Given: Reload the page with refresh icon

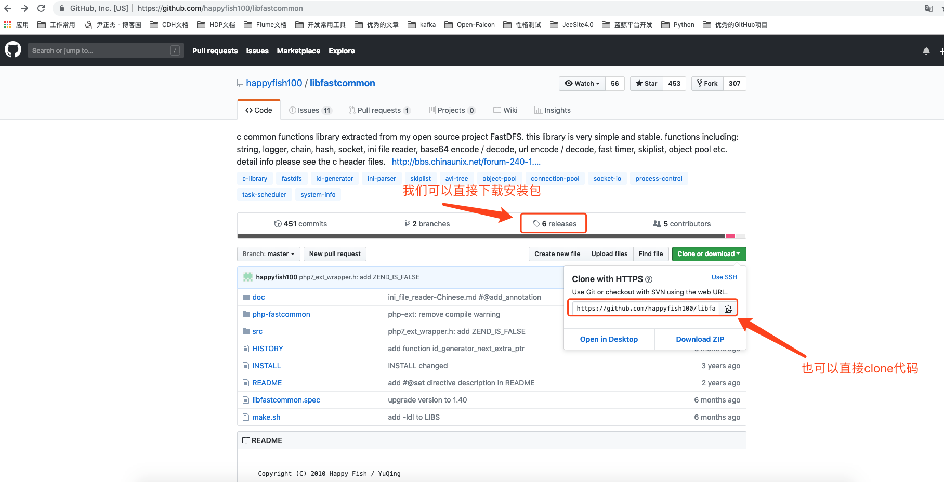Looking at the screenshot, I should 41,8.
